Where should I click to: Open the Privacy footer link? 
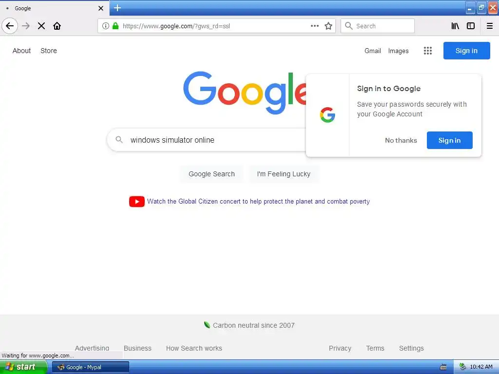[x=340, y=348]
